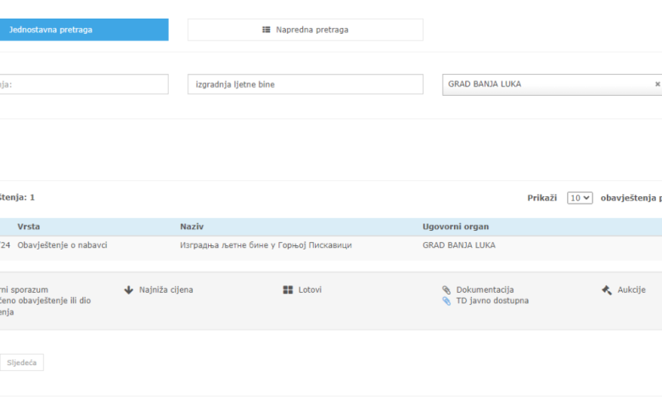Open the Obavještenje o nabavci result
The height and width of the screenshot is (399, 662).
(x=62, y=245)
